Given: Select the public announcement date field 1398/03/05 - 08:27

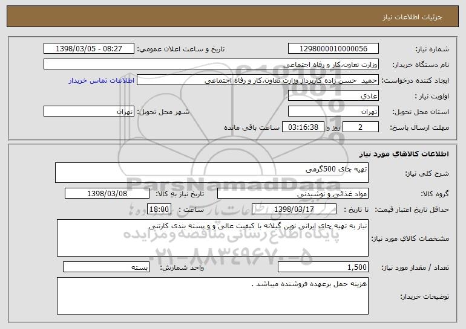Looking at the screenshot, I should click(89, 49).
